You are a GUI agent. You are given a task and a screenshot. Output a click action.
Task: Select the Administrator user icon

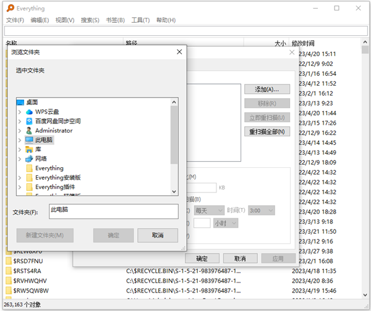pos(29,131)
